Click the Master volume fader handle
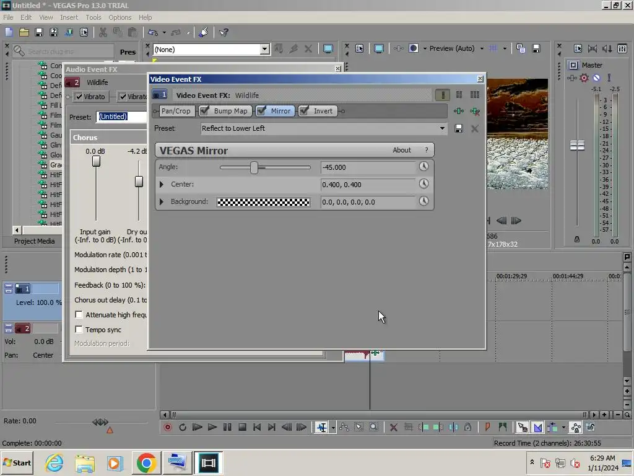Screen dimensions: 634x476 [x=577, y=145]
